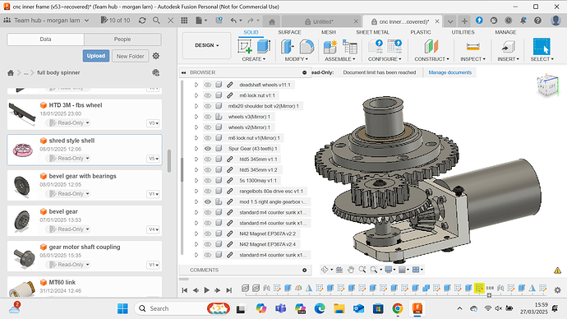Viewport: 567px width, 319px height.
Task: Hide mod 1.5 right angle gearbox component
Action: click(x=208, y=201)
